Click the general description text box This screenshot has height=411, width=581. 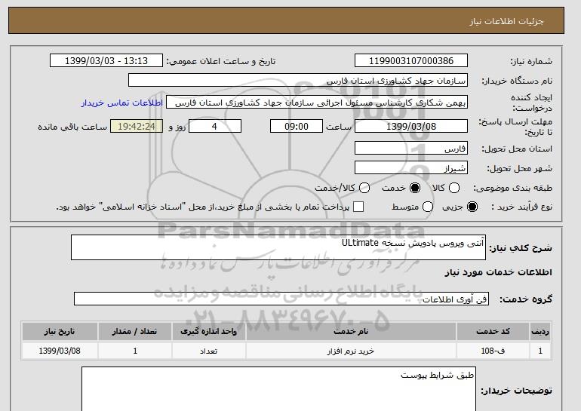click(x=278, y=247)
